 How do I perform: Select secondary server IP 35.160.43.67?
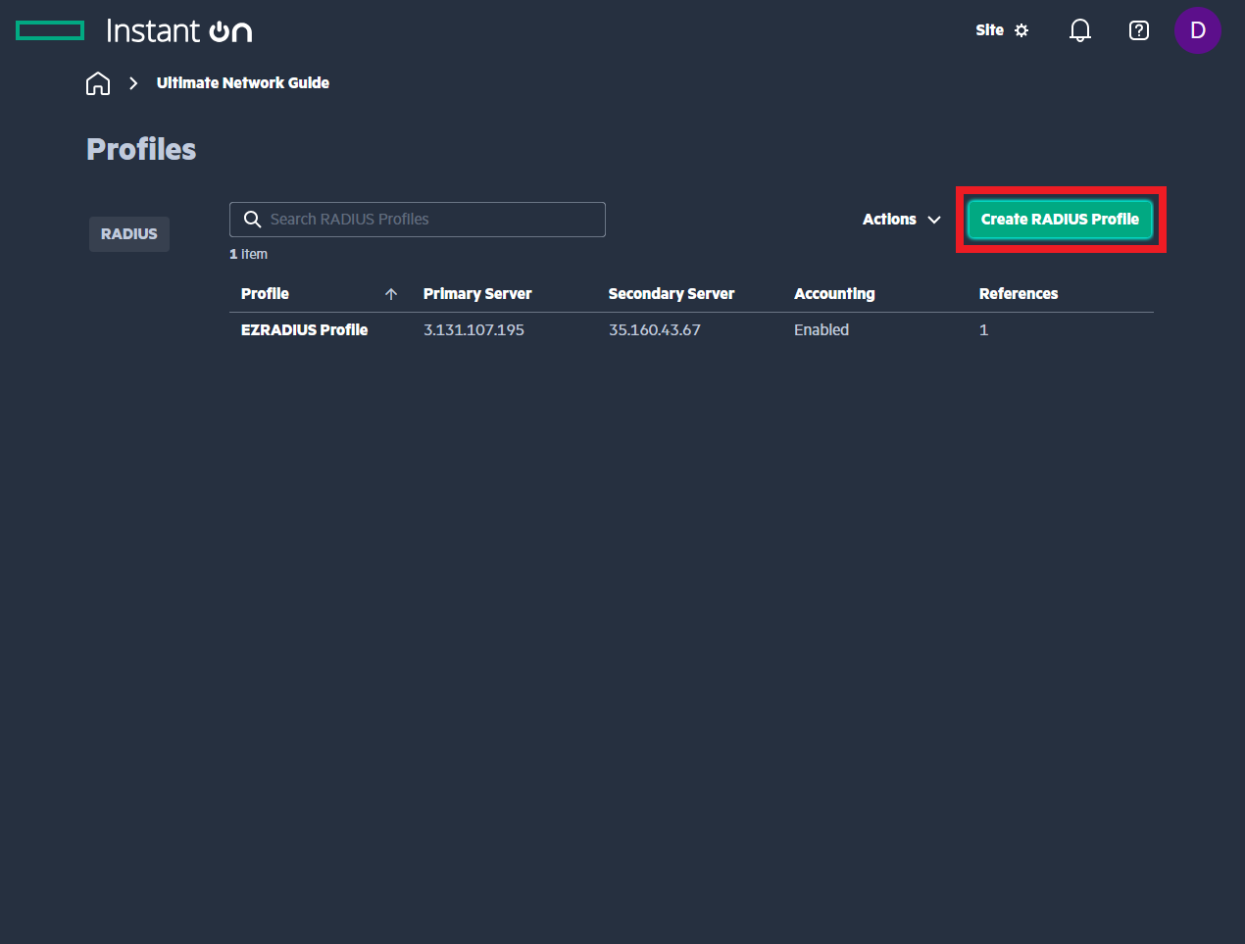click(x=655, y=330)
